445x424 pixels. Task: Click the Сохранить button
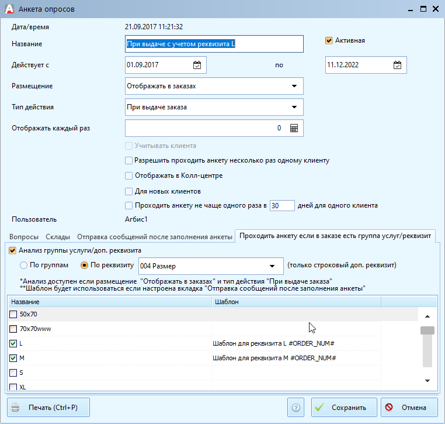pyautogui.click(x=344, y=408)
